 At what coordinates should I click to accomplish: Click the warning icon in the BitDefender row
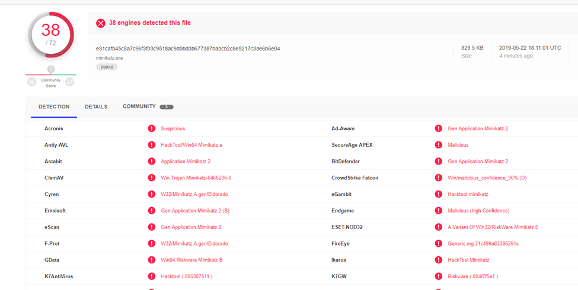point(438,161)
